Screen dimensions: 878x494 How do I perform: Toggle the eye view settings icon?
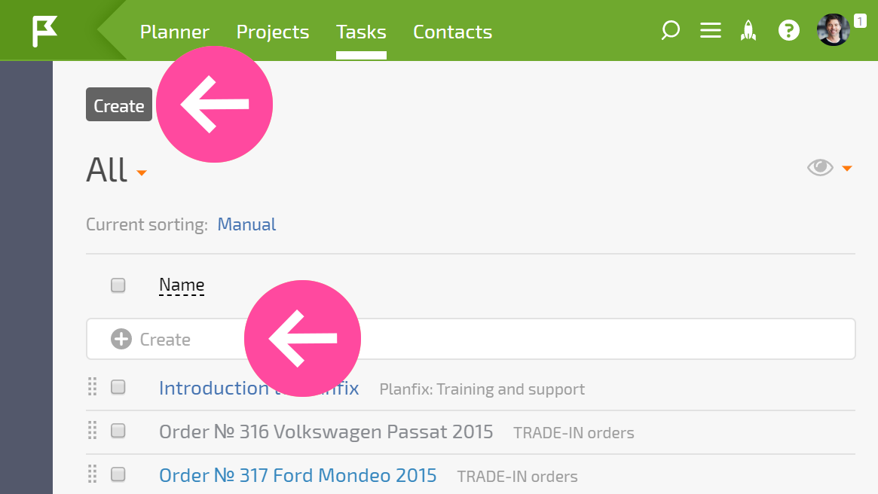820,167
